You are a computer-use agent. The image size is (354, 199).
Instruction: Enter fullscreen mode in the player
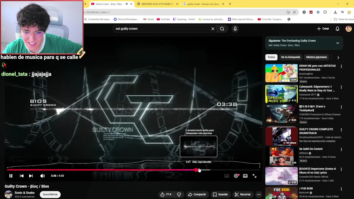click(254, 176)
